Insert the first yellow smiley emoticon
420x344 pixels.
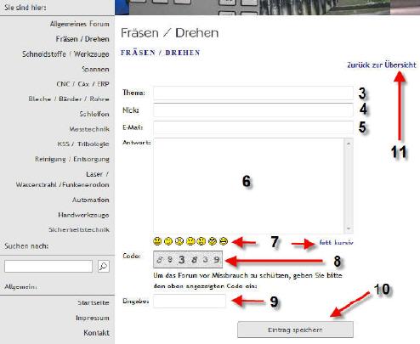click(x=157, y=241)
